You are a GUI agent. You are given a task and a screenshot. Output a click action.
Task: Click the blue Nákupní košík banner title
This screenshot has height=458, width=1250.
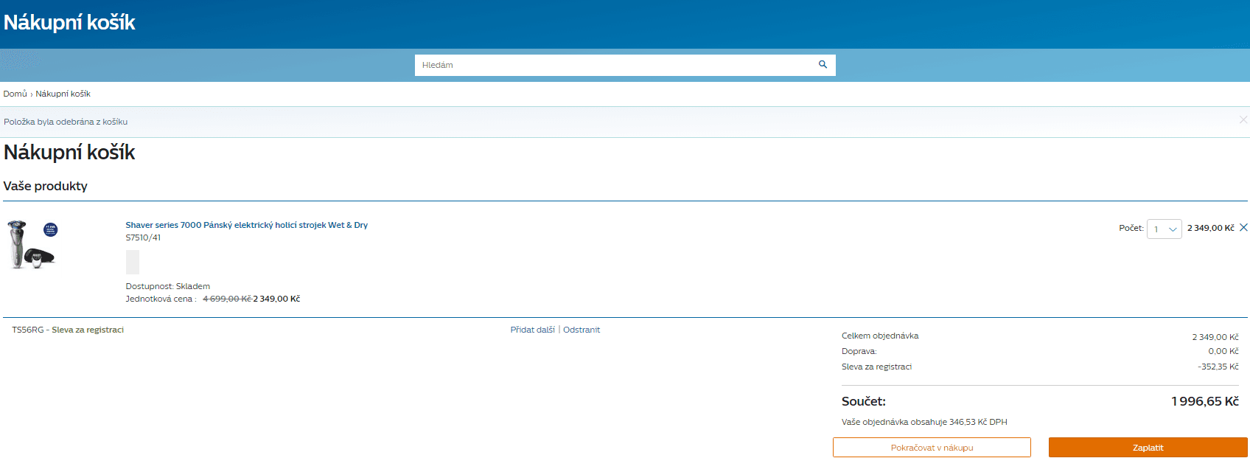69,22
